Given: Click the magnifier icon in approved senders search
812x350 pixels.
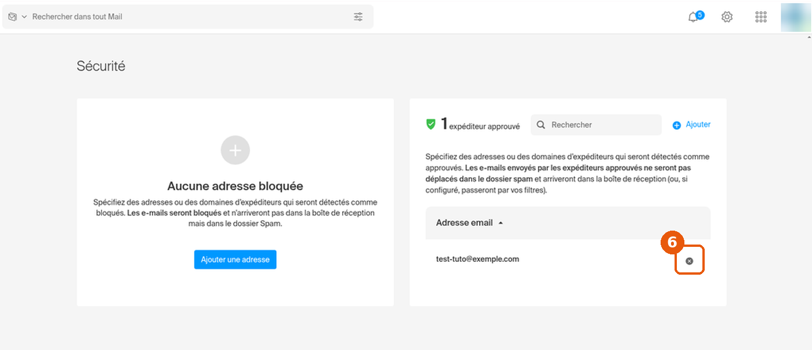Looking at the screenshot, I should pyautogui.click(x=541, y=125).
